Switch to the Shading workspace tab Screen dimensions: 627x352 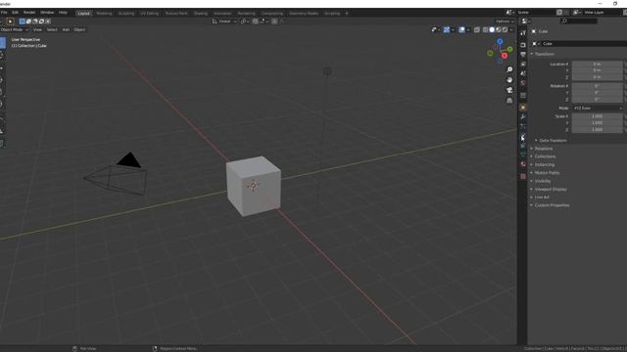coord(200,13)
